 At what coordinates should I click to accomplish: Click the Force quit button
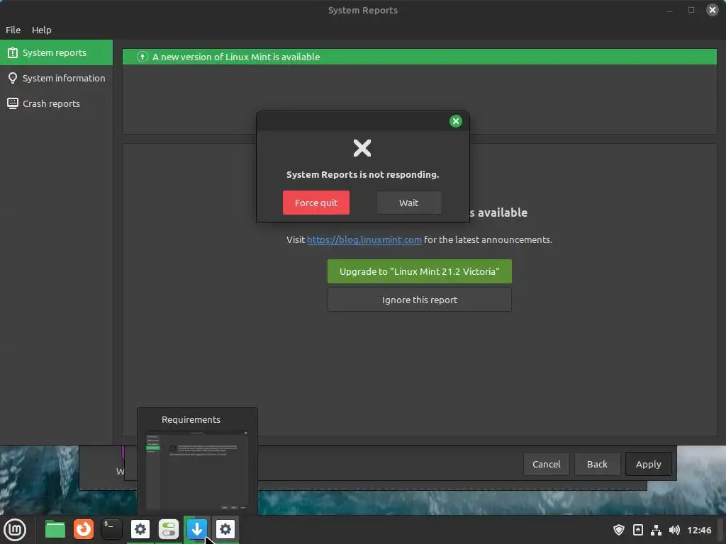click(315, 203)
